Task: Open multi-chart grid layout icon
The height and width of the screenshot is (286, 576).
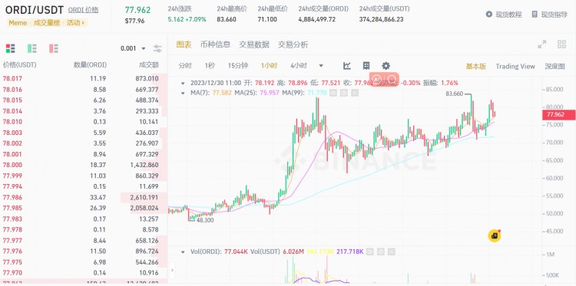Action: point(561,44)
